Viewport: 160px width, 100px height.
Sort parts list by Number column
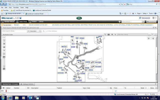pos(17,88)
